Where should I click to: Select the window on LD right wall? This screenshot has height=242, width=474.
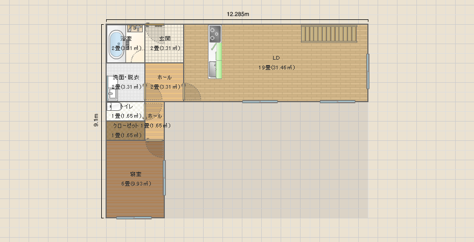click(368, 71)
